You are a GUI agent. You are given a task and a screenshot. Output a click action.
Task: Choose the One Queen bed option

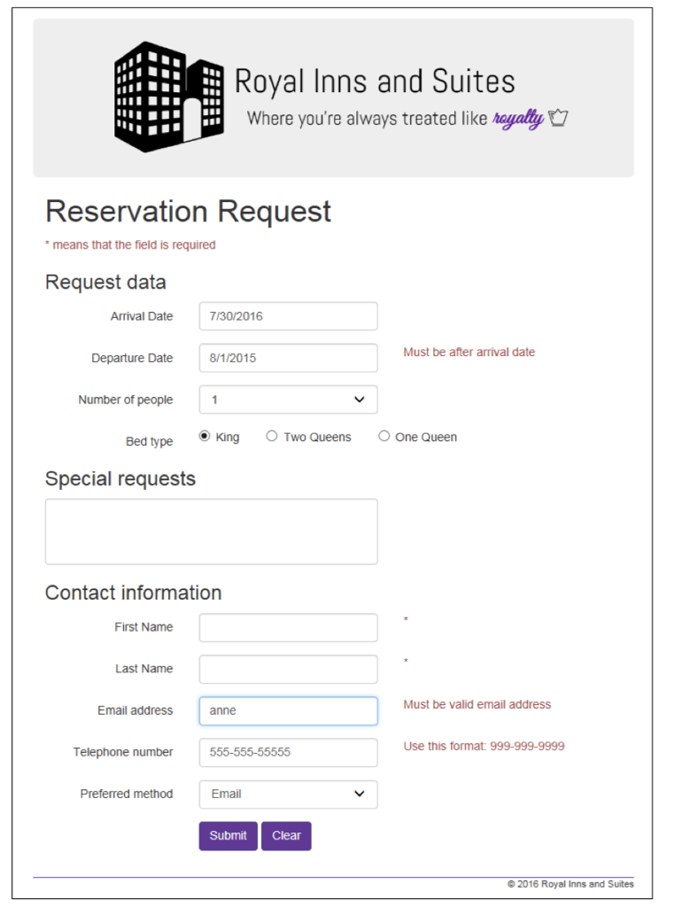(x=384, y=436)
